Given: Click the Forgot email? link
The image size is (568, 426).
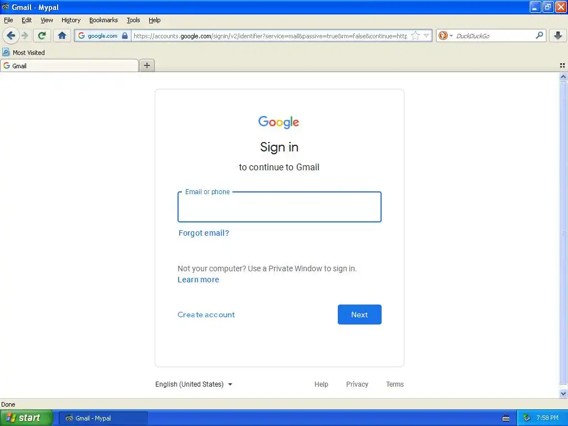Looking at the screenshot, I should tap(204, 233).
